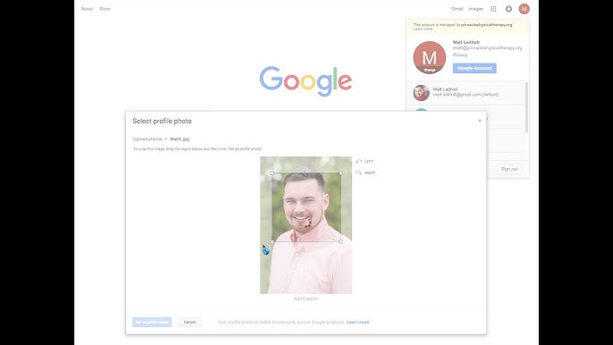Click the top-right crop handle on the photo
The image size is (613, 345).
tap(341, 173)
